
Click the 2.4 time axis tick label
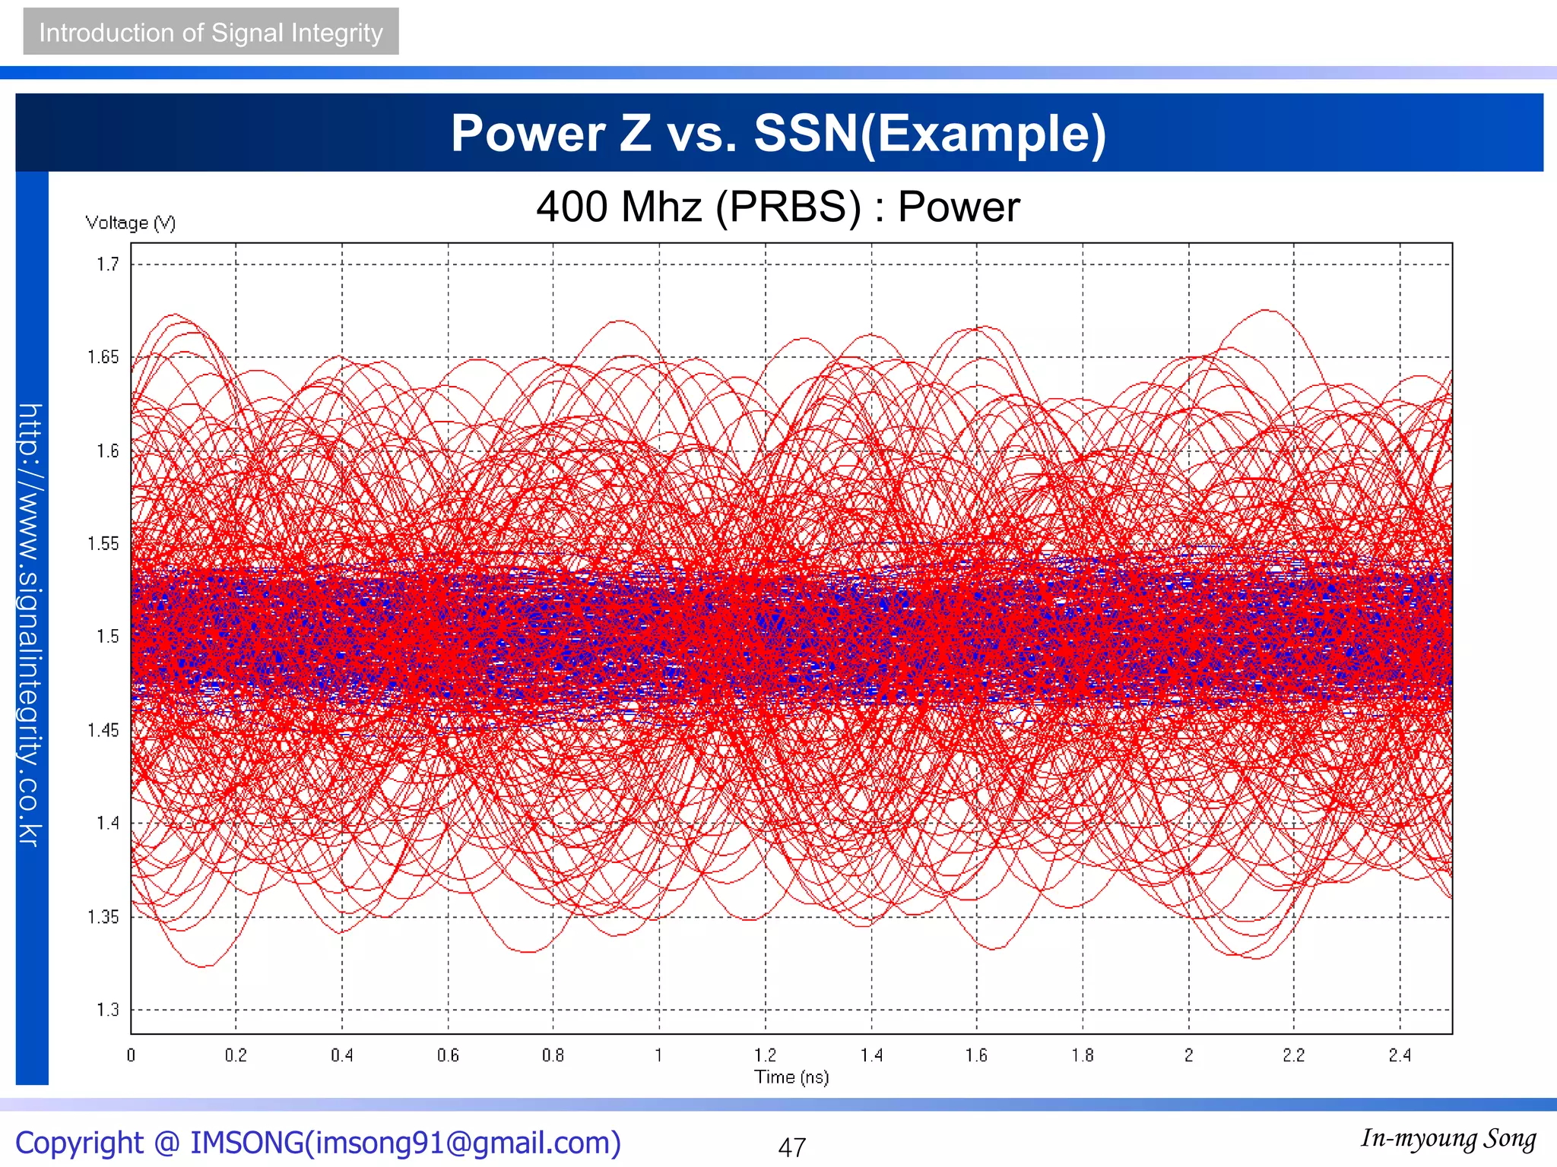coord(1400,1055)
